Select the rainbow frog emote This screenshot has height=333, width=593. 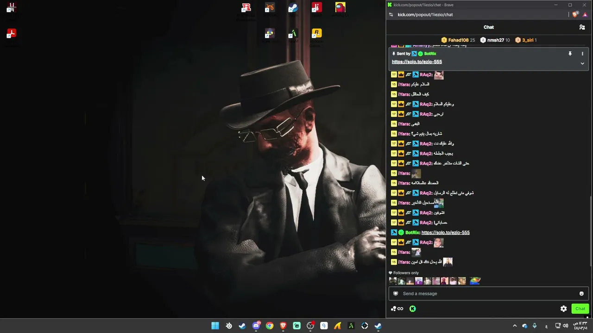click(475, 281)
